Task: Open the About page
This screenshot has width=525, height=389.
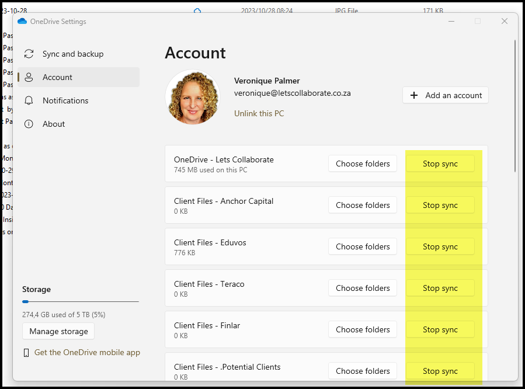Action: point(54,124)
